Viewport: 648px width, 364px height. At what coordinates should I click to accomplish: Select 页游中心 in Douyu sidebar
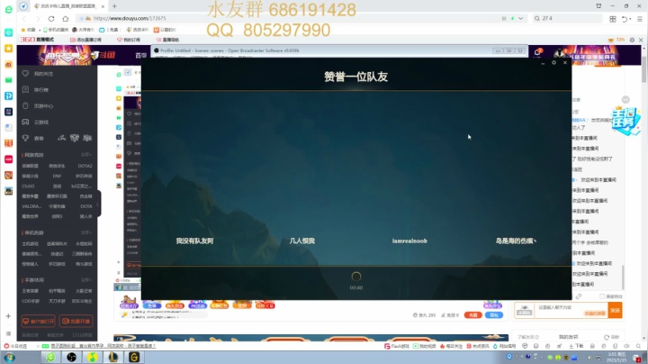[x=43, y=106]
